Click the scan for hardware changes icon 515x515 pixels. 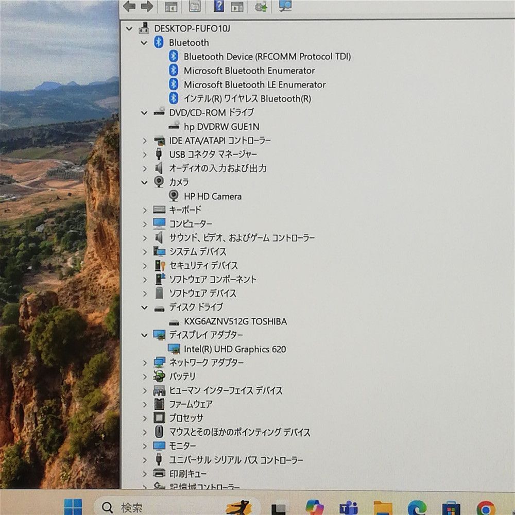point(285,6)
